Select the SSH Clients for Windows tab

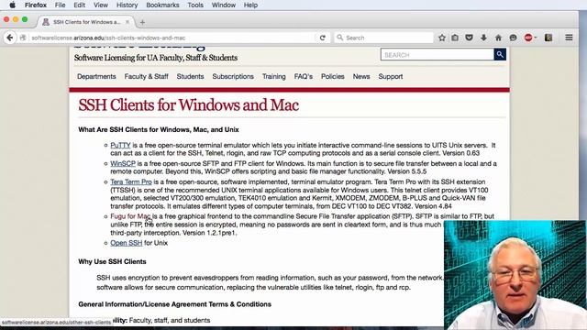click(x=86, y=22)
